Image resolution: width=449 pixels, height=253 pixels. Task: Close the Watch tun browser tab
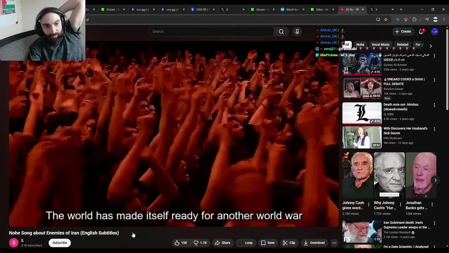click(303, 9)
